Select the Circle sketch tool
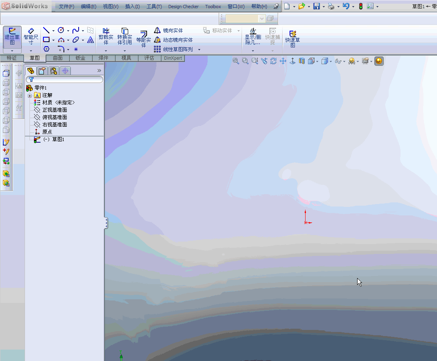Viewport: 437px width, 361px height. coord(61,30)
